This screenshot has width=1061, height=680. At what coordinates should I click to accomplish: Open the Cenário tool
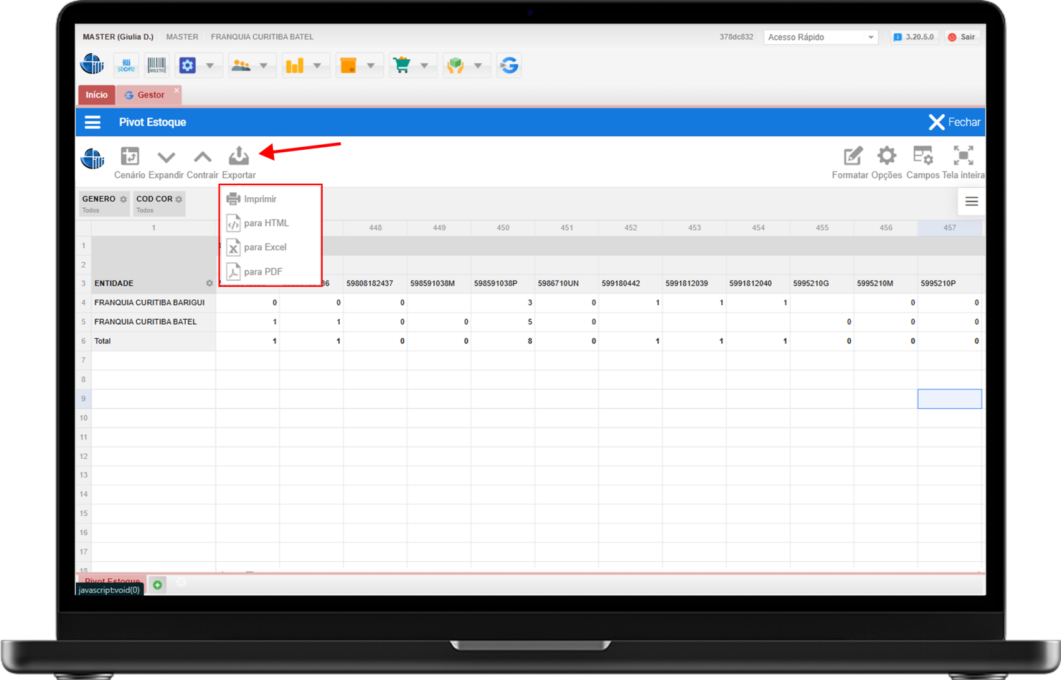point(129,156)
